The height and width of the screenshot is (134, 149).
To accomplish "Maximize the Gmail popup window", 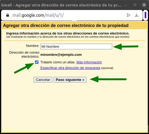I will [135, 5].
